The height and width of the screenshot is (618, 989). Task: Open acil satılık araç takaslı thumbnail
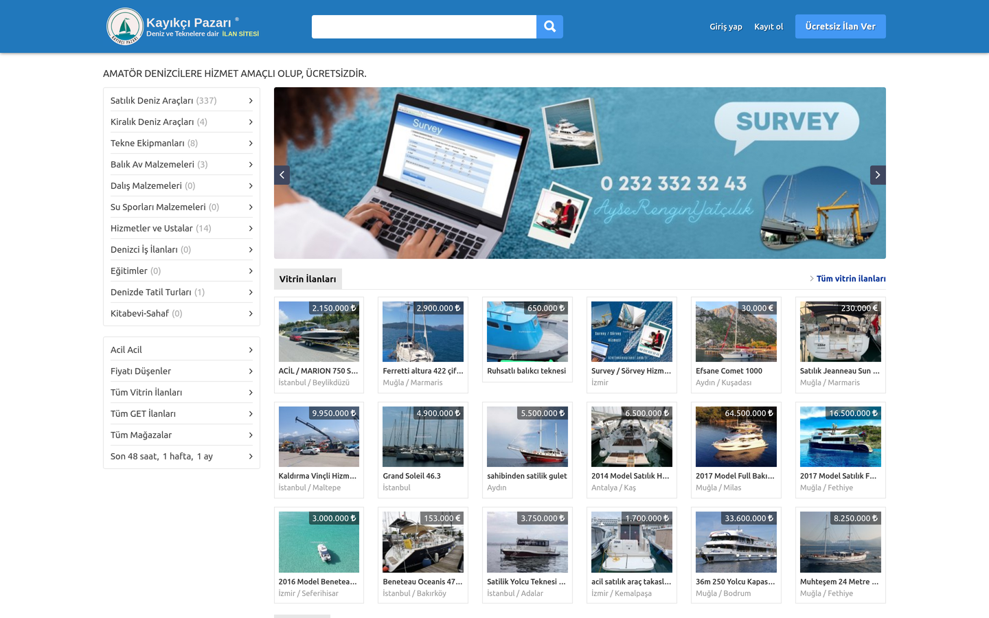point(632,542)
